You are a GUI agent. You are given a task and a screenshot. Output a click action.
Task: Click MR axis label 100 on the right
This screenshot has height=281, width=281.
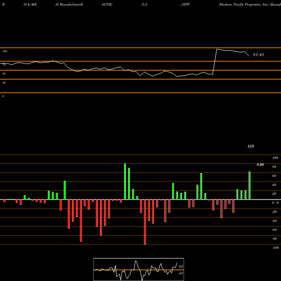275,158
